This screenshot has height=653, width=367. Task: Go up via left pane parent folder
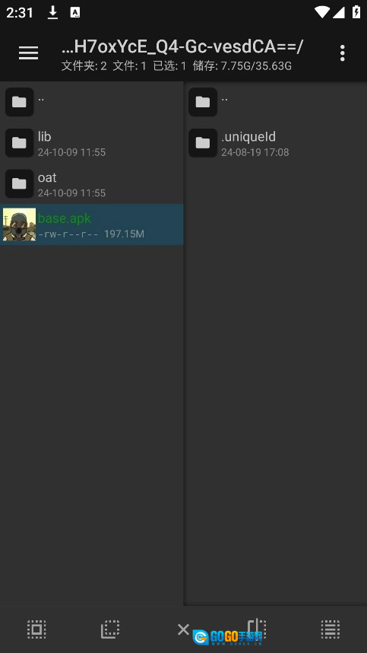point(91,102)
